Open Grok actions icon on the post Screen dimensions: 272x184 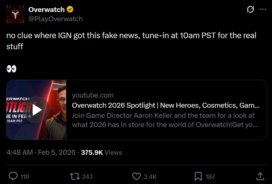[x=250, y=10]
